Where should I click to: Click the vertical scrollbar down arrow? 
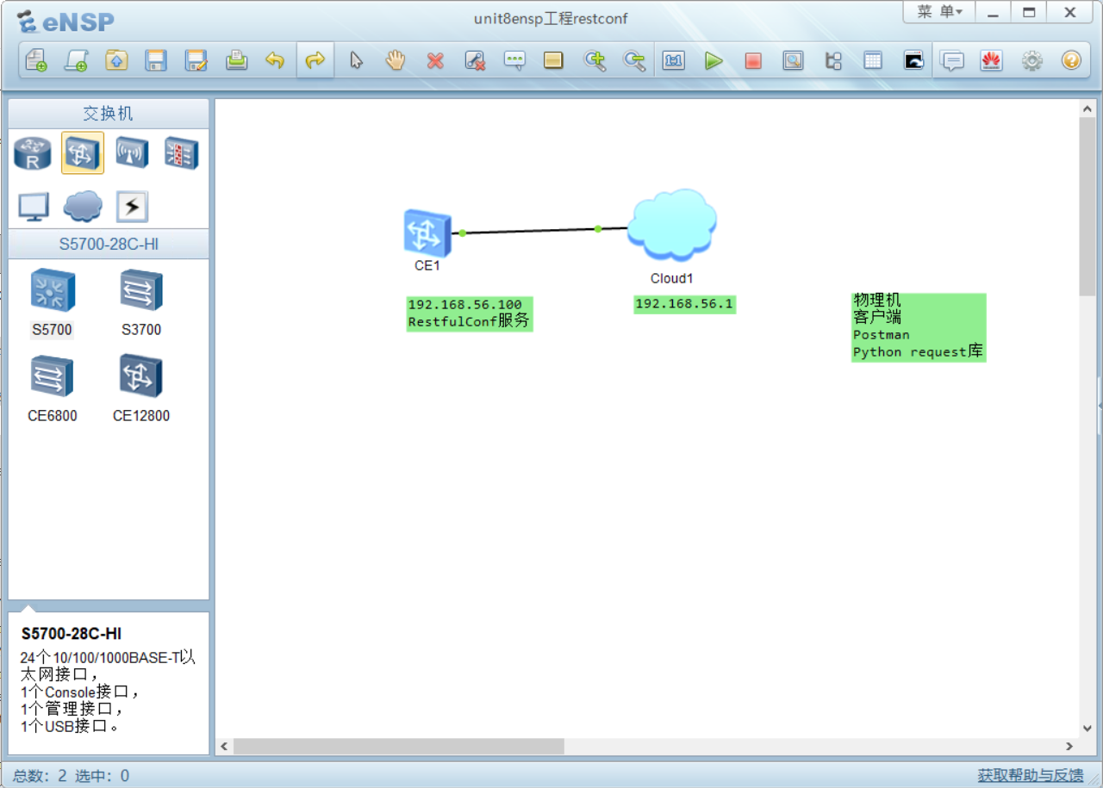tap(1087, 728)
